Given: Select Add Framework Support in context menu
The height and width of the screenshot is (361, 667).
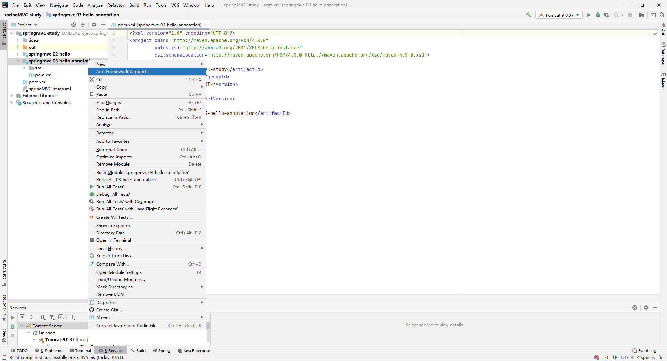Looking at the screenshot, I should [x=147, y=72].
